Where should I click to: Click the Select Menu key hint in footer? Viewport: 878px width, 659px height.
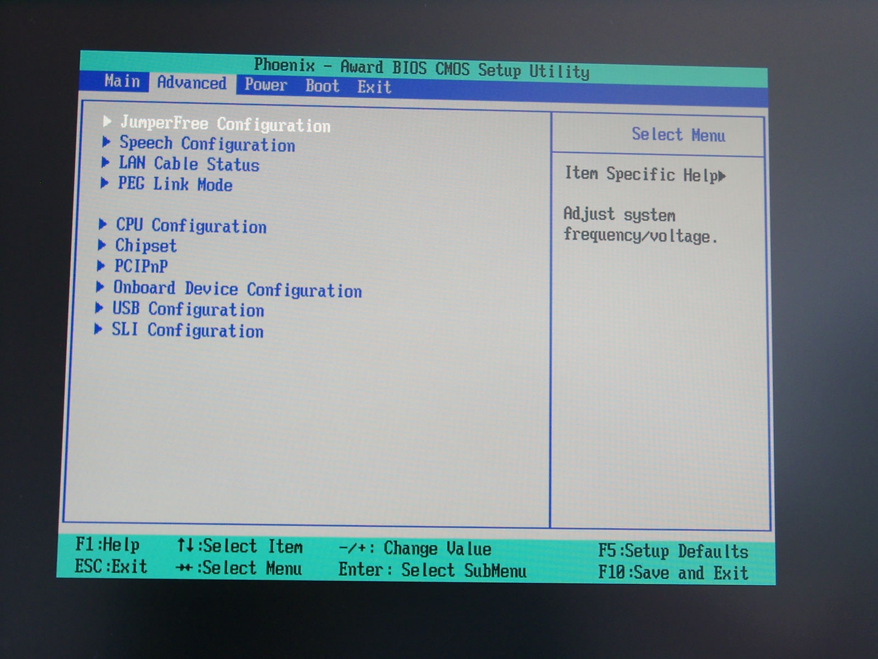239,568
